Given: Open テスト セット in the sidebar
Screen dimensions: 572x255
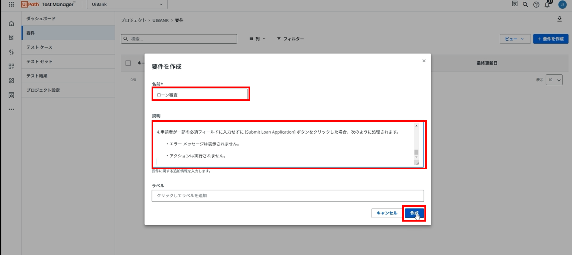Looking at the screenshot, I should 68,61.
